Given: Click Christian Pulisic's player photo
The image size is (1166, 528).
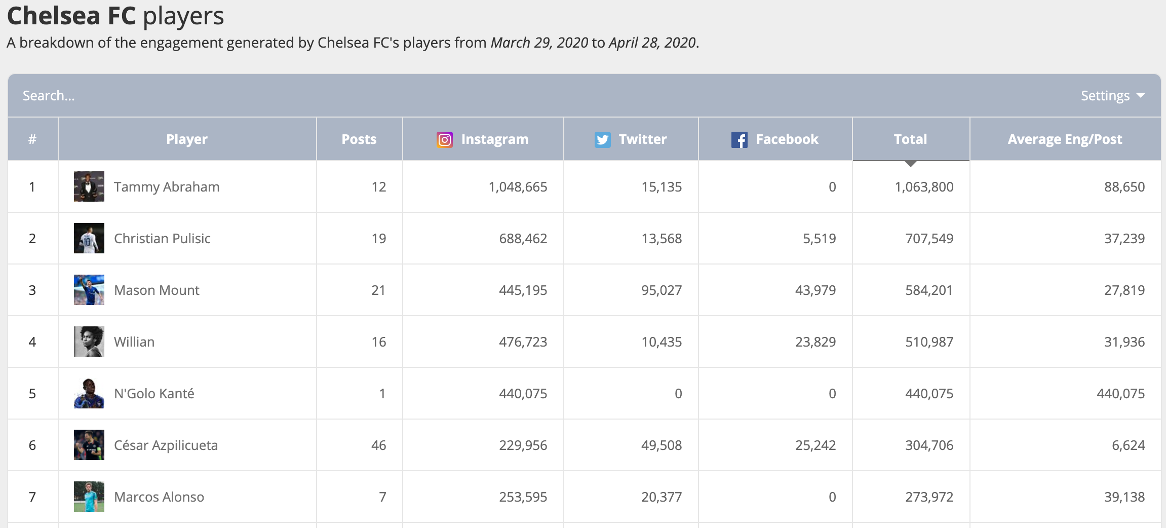Looking at the screenshot, I should pyautogui.click(x=89, y=238).
